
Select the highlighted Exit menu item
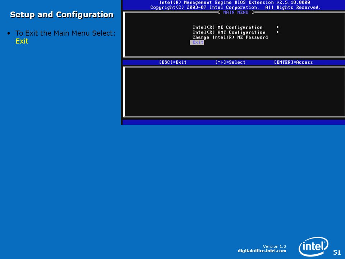[197, 42]
